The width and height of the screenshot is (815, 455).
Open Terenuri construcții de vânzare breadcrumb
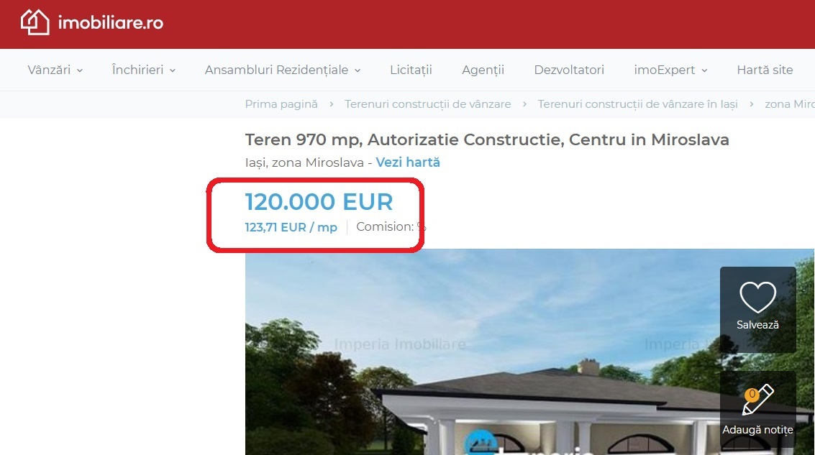click(428, 104)
